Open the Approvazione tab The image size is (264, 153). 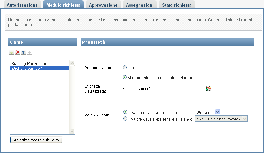[103, 5]
